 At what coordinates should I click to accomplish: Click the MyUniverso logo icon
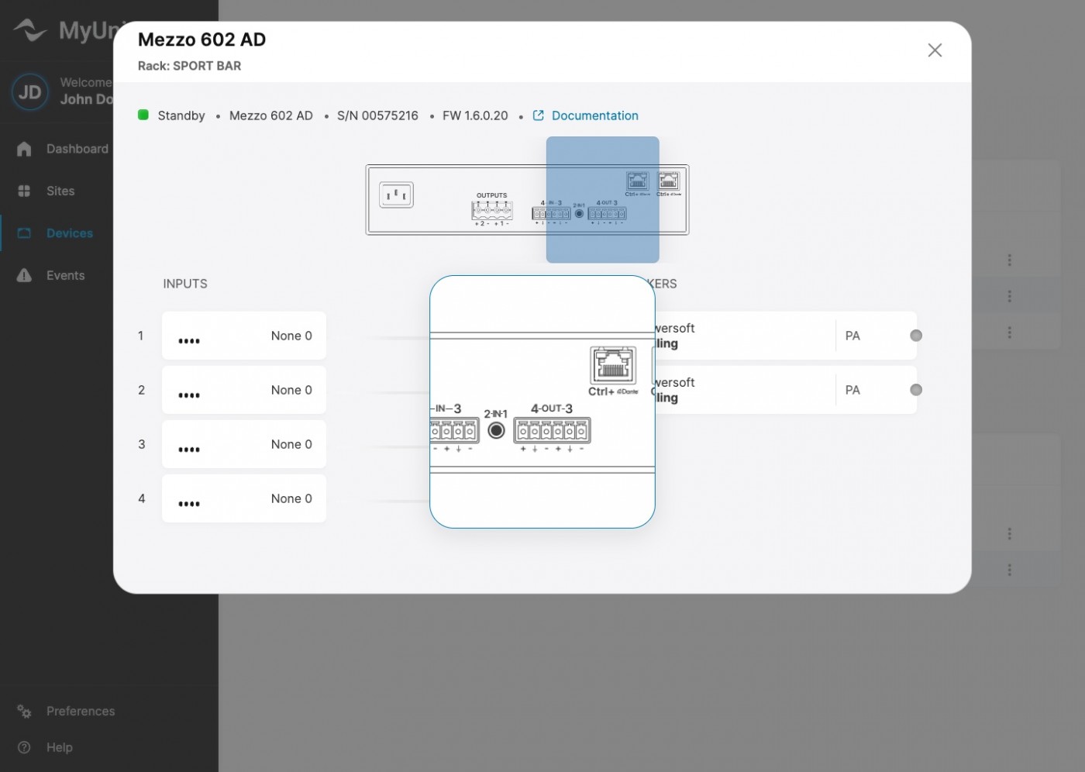coord(30,30)
